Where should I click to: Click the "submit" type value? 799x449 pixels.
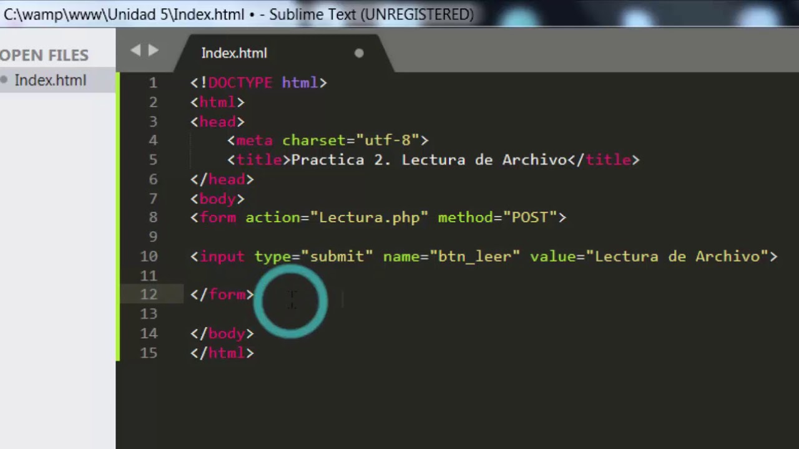click(337, 256)
